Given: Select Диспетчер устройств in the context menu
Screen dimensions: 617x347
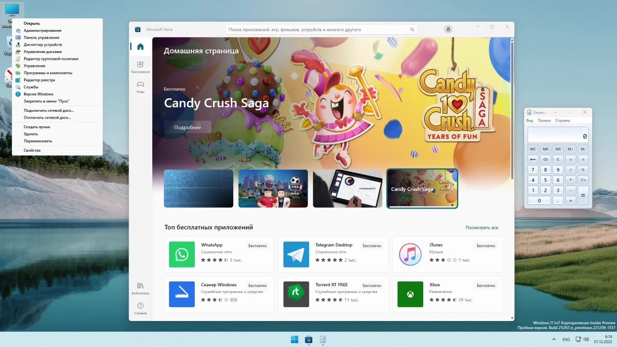Looking at the screenshot, I should click(57, 44).
